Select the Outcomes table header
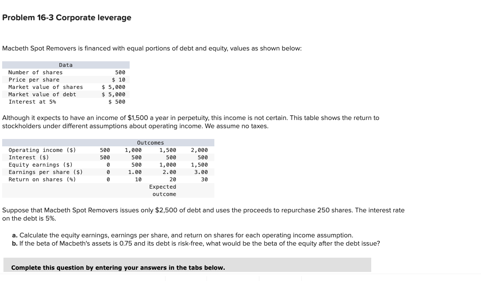 [x=150, y=142]
